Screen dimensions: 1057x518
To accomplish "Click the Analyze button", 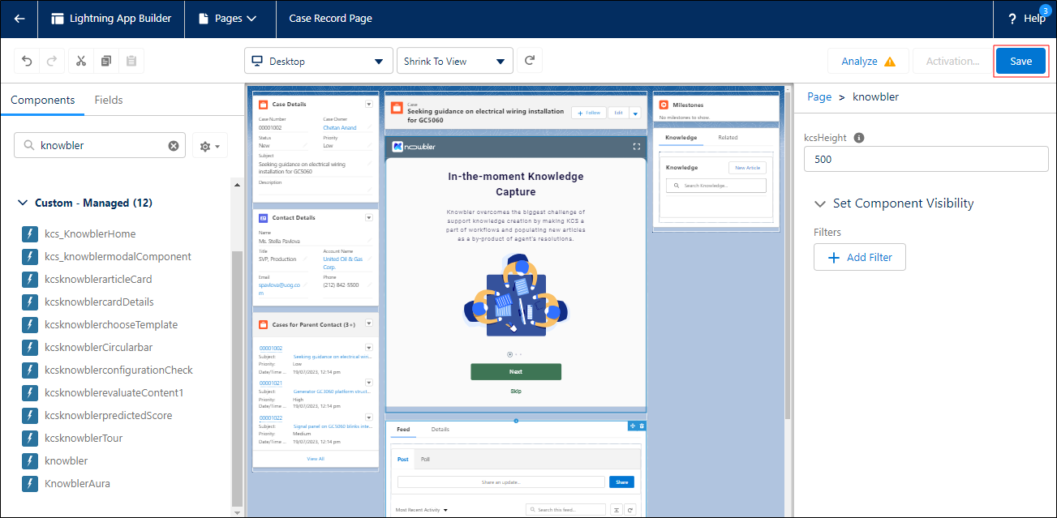I will 867,61.
